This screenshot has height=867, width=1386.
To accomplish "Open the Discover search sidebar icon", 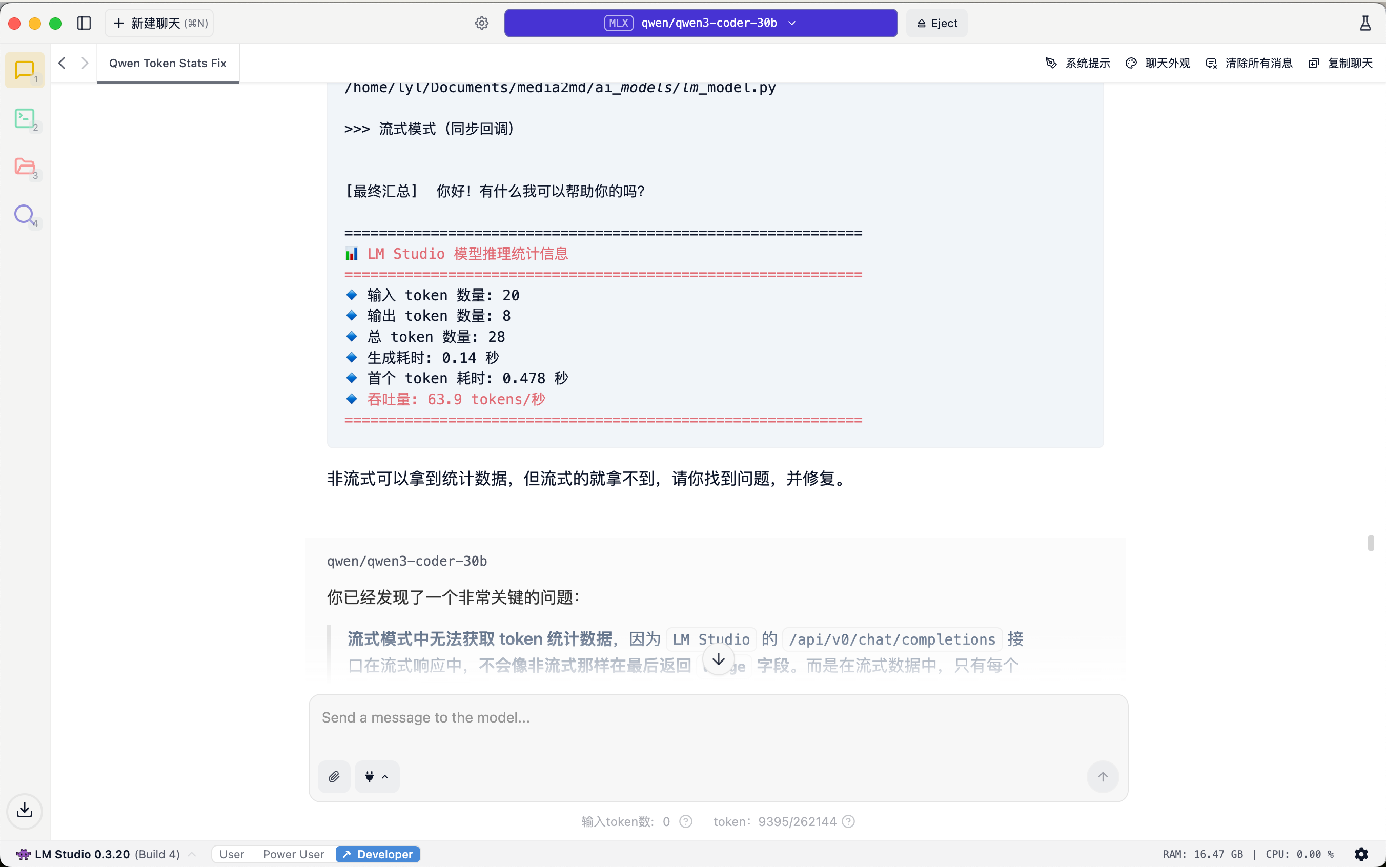I will coord(24,215).
